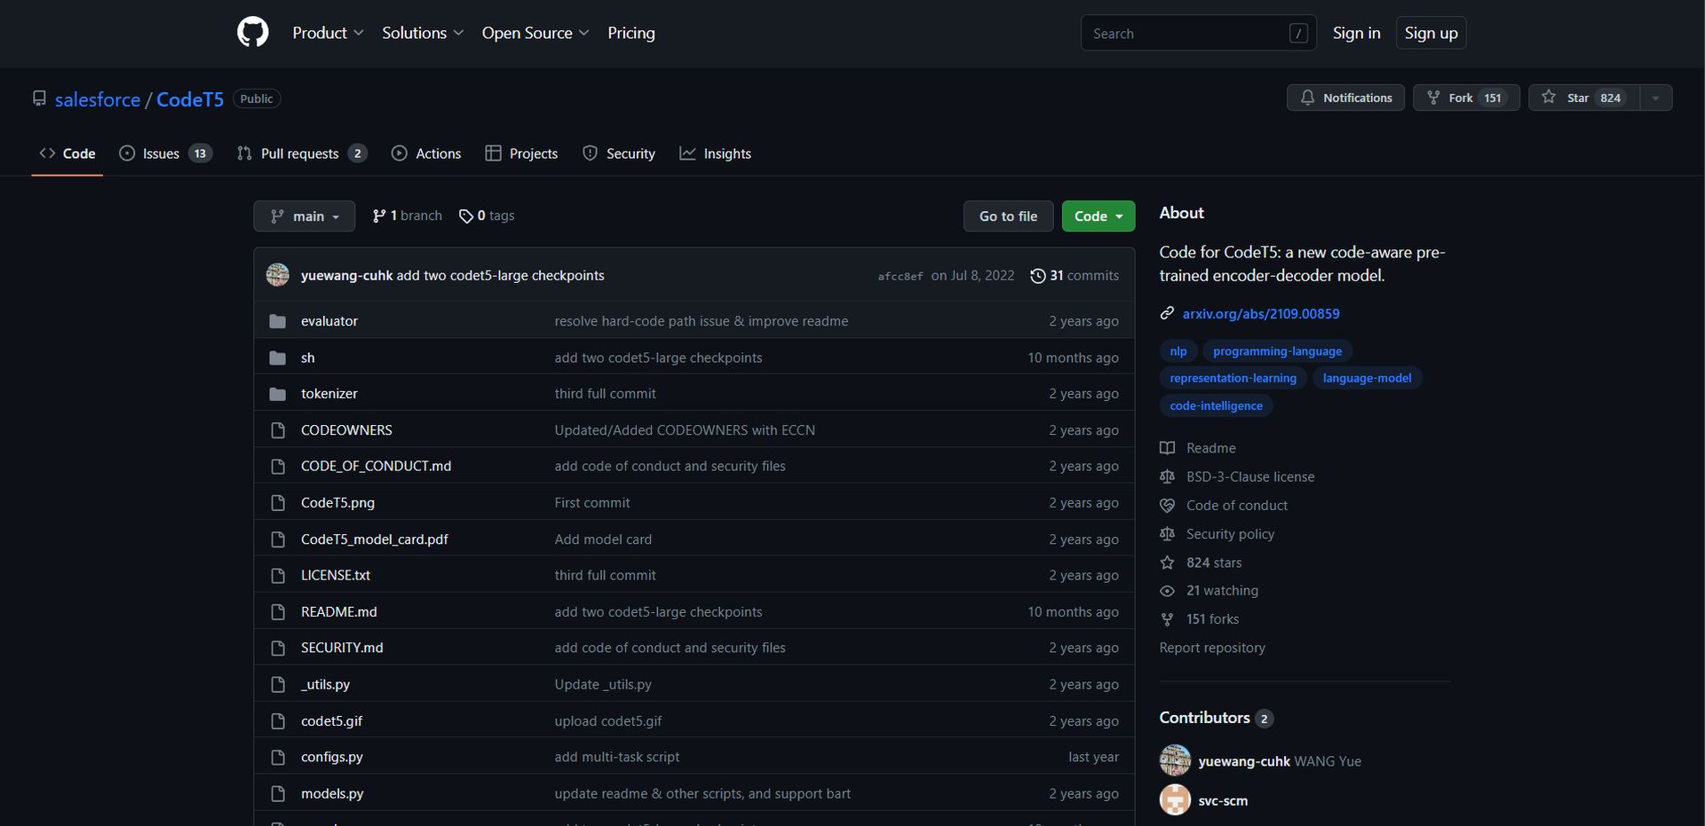Open the arxiv.org/abs/2109.00859 link
Screen dimensions: 1705x826
click(1260, 314)
